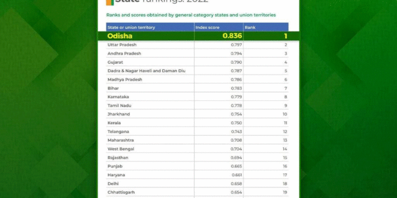Click Jharkhand's score 0.754
Viewport: 397px width, 198px height.
point(236,114)
